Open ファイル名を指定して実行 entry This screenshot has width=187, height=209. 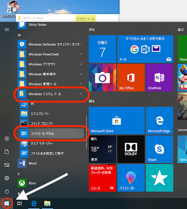click(52, 153)
